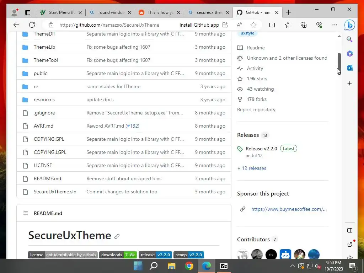This screenshot has height=273, width=364.
Task: Open taskbar Search magnifier
Action: (x=154, y=266)
